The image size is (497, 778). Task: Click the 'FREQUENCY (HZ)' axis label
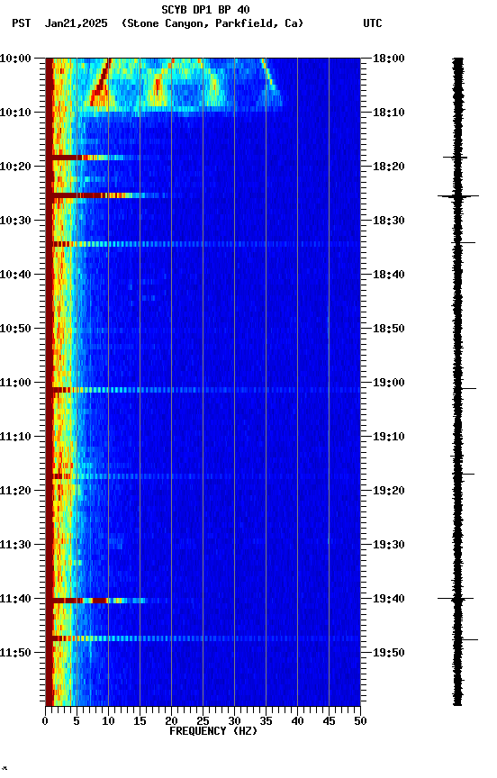(213, 731)
